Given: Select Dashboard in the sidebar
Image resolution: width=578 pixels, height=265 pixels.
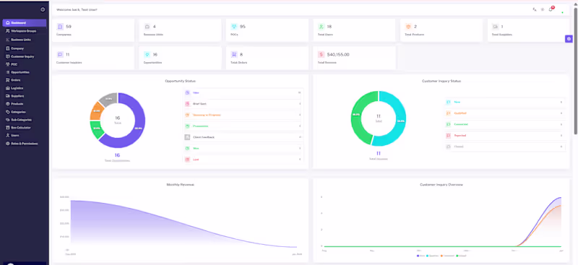Looking at the screenshot, I should pyautogui.click(x=25, y=23).
